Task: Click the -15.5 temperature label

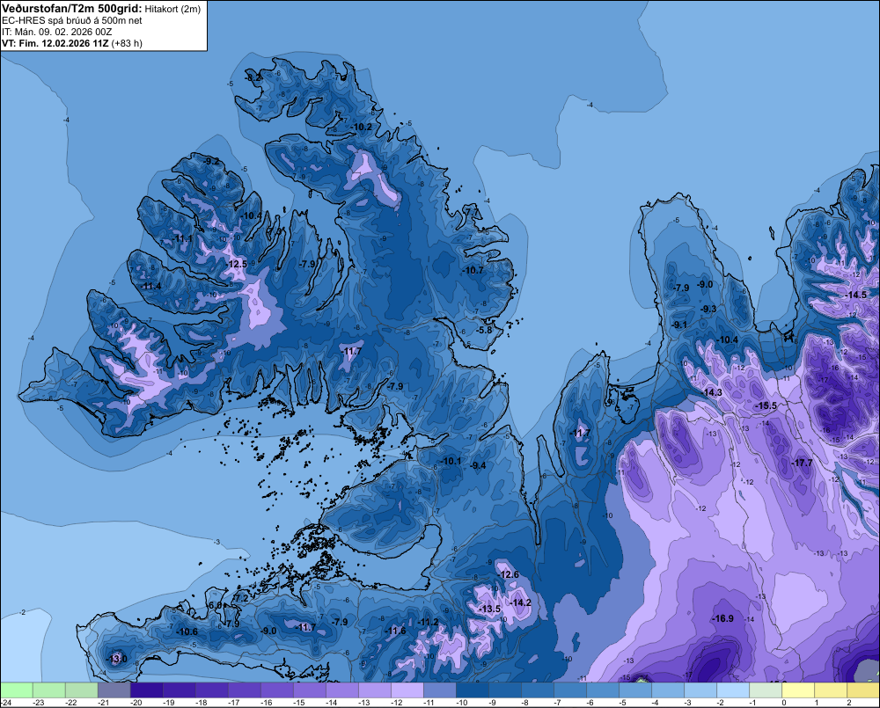Action: click(766, 405)
